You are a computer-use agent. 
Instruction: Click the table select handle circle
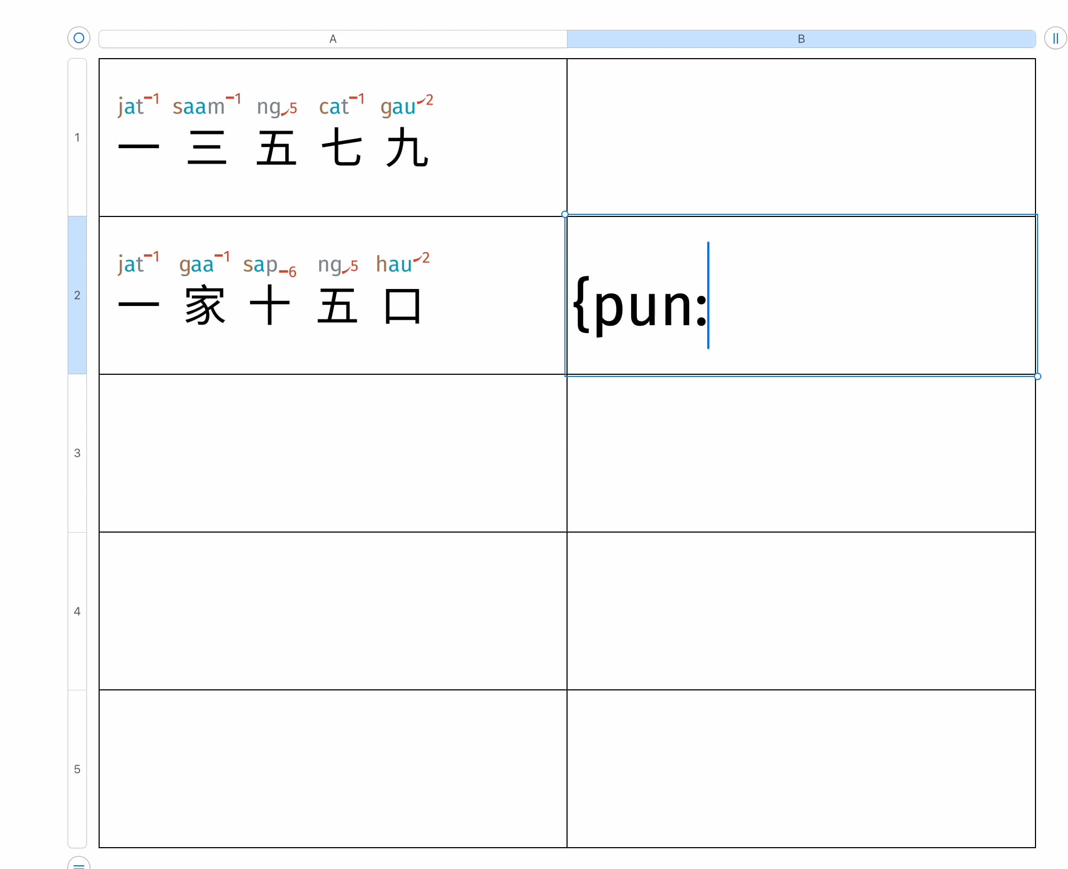(79, 38)
